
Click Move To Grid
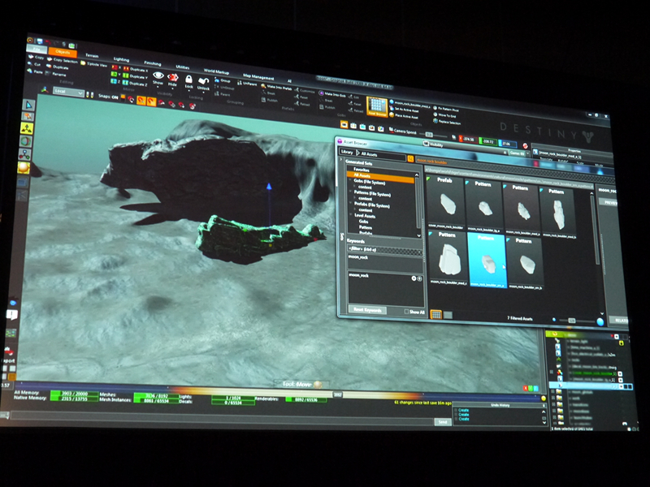tap(444, 115)
